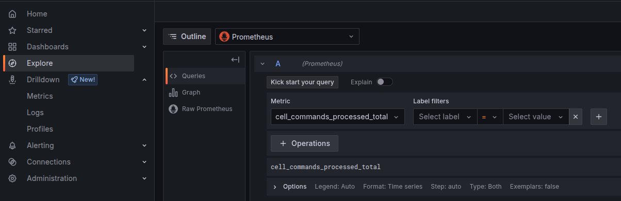This screenshot has width=621, height=201.
Task: Expand the Starred section chevron
Action: (144, 30)
